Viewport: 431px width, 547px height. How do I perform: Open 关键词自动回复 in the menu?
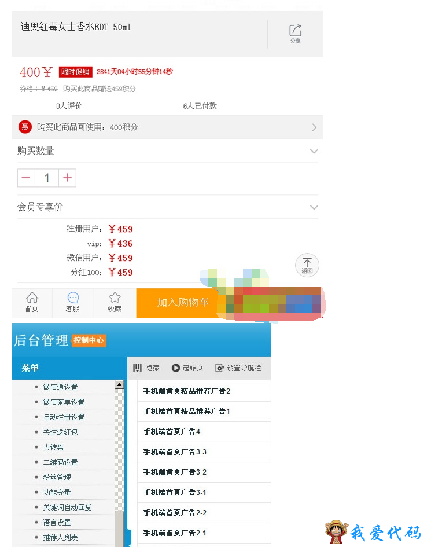67,507
